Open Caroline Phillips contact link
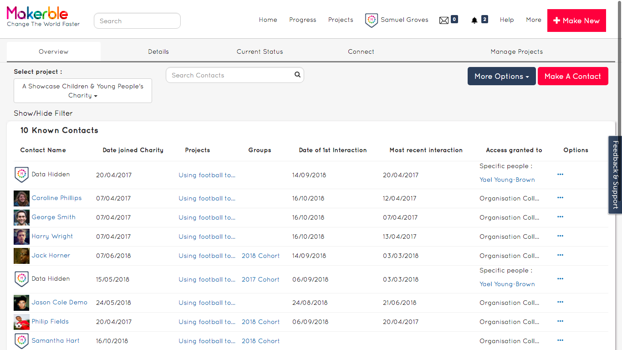Viewport: 622px width, 350px height. coord(57,198)
